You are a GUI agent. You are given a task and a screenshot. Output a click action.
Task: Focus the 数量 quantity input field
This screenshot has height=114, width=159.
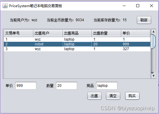(x=67, y=86)
